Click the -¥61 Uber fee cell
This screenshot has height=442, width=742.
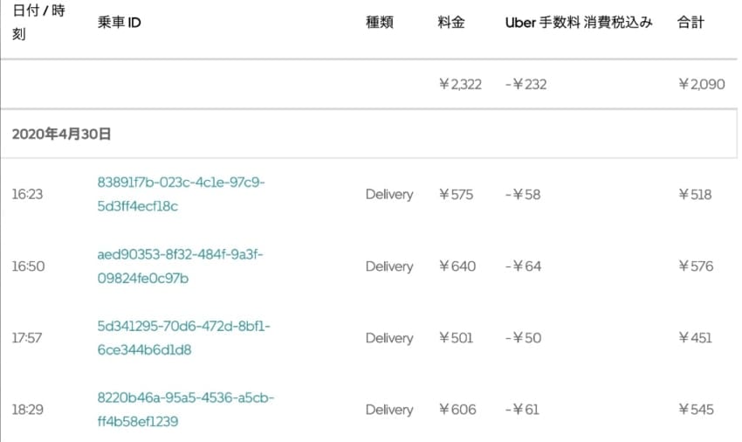tap(523, 410)
